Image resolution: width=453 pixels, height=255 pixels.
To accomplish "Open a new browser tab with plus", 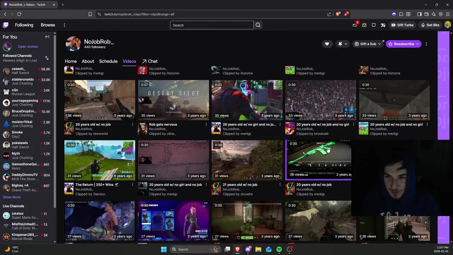I will pyautogui.click(x=63, y=5).
